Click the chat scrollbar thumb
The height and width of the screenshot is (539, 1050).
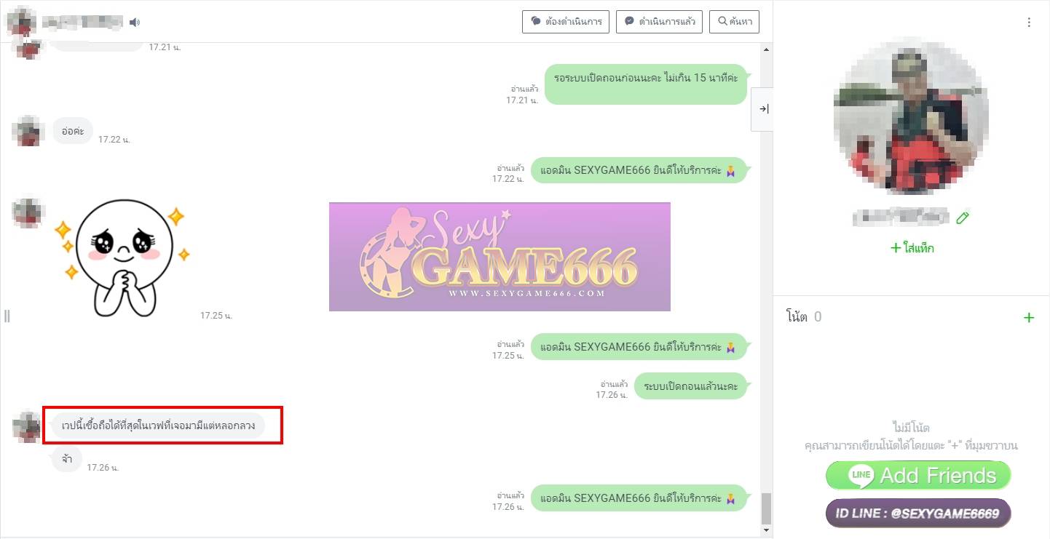click(765, 508)
